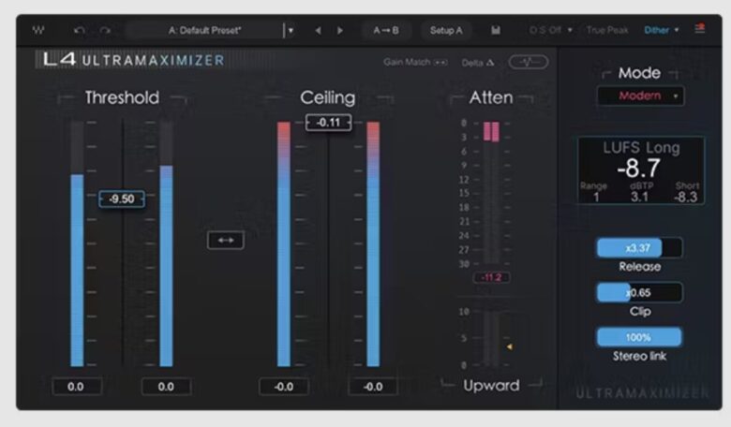Expand the Mode dropdown showing Modern
This screenshot has height=427, width=731.
[x=640, y=96]
